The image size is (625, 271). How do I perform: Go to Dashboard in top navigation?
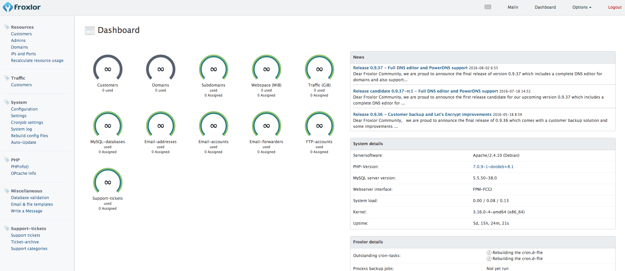tap(545, 7)
